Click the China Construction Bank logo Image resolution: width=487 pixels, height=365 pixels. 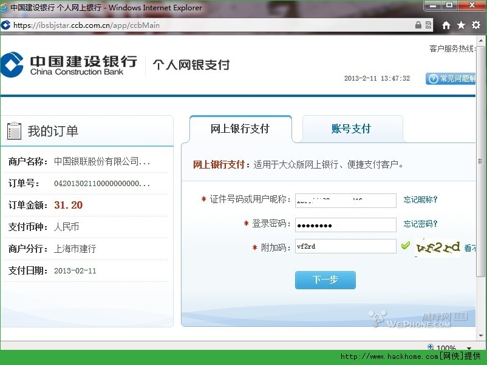69,64
